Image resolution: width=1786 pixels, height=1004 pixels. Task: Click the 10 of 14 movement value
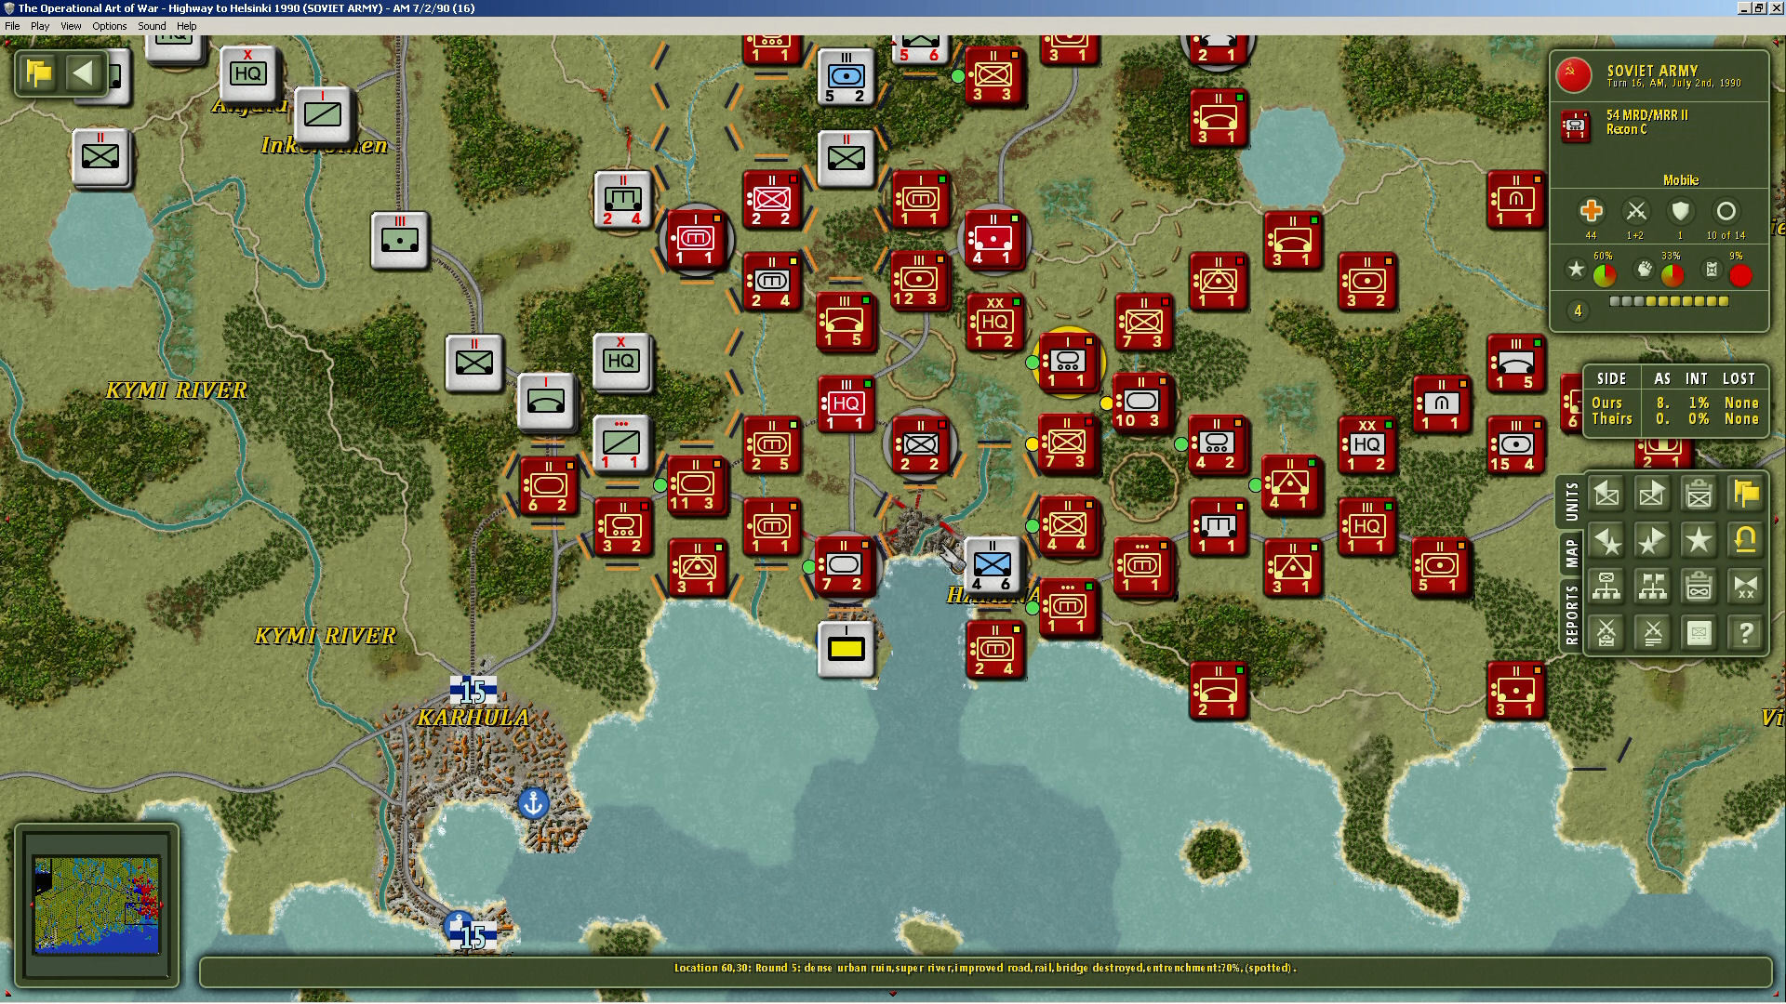1726,235
